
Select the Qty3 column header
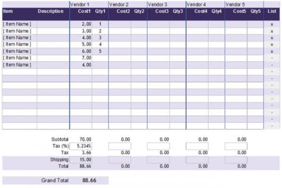coord(178,11)
